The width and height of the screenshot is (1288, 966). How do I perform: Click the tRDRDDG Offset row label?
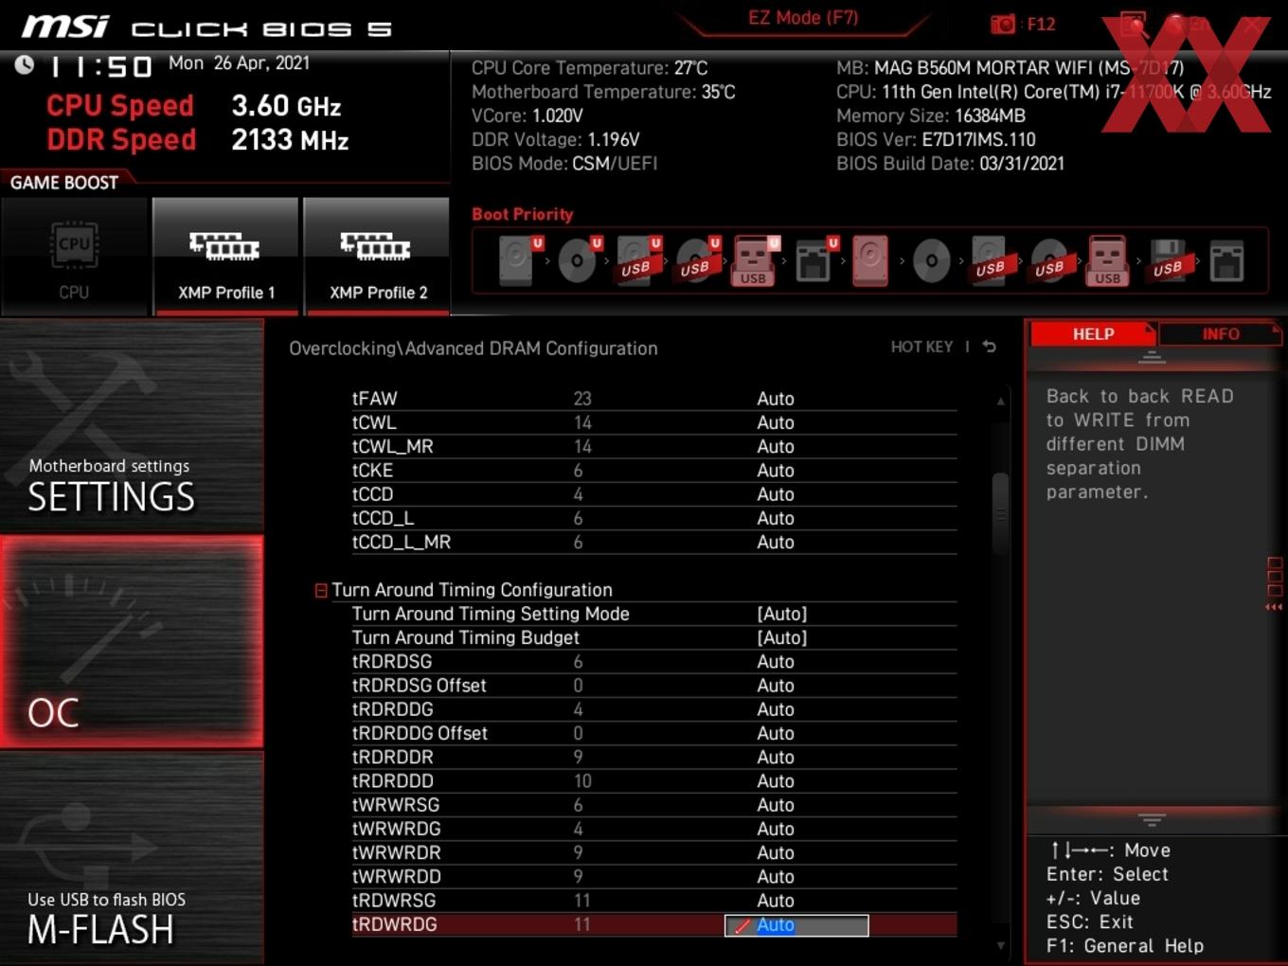click(420, 733)
